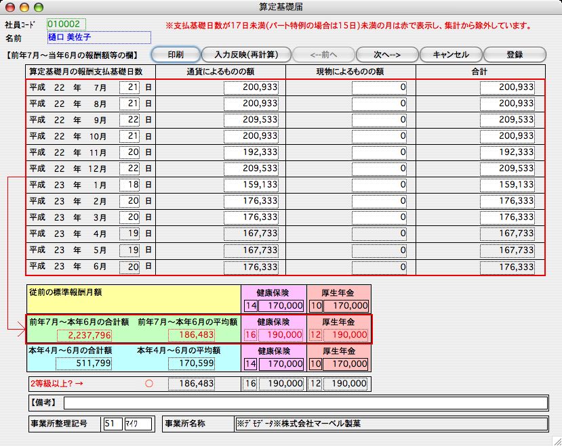This screenshot has width=562, height=446.
Task: Click the 事業所名称 company name field
Action: (x=390, y=424)
